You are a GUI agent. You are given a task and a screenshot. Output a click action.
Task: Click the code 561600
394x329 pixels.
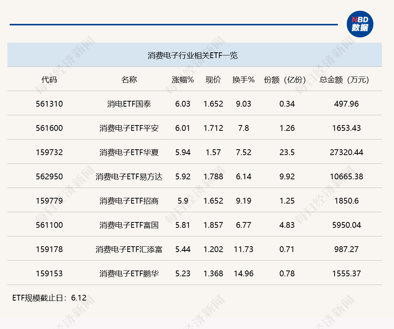[x=49, y=128]
